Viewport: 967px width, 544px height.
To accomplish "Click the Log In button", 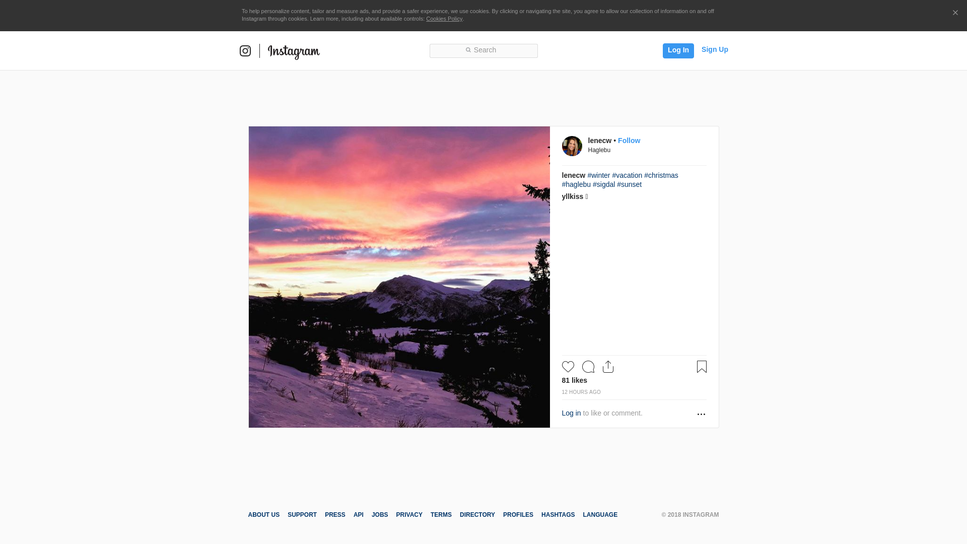I will coord(678,50).
